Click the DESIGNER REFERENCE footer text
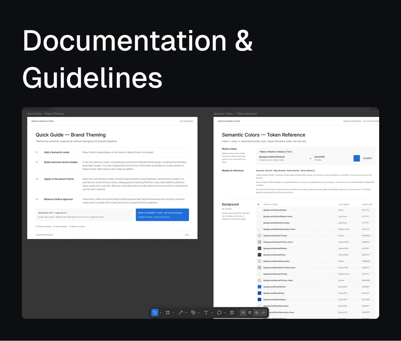The height and width of the screenshot is (341, 401). [x=44, y=235]
